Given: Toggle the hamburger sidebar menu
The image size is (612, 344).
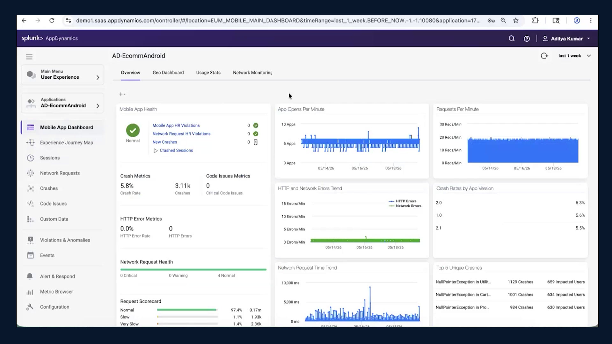Looking at the screenshot, I should pyautogui.click(x=29, y=57).
